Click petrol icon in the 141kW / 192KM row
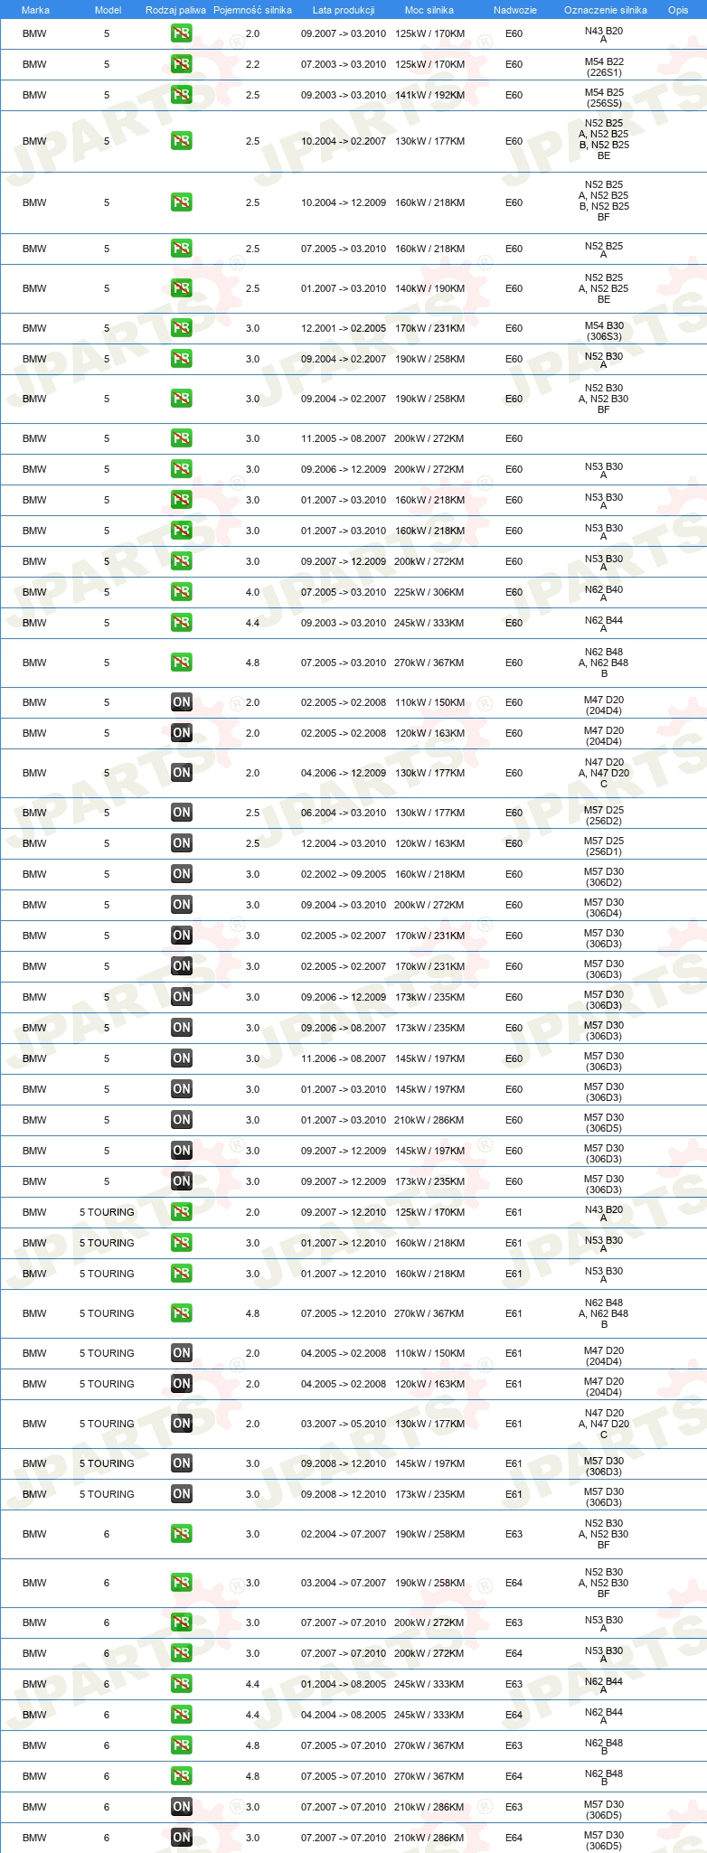This screenshot has height=1853, width=707. 182,96
